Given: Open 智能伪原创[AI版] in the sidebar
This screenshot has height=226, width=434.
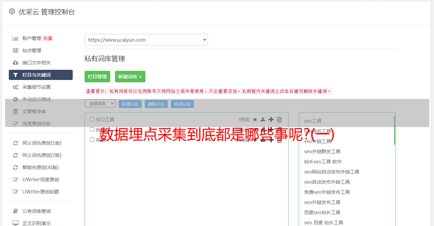Looking at the screenshot, I should tap(41, 167).
